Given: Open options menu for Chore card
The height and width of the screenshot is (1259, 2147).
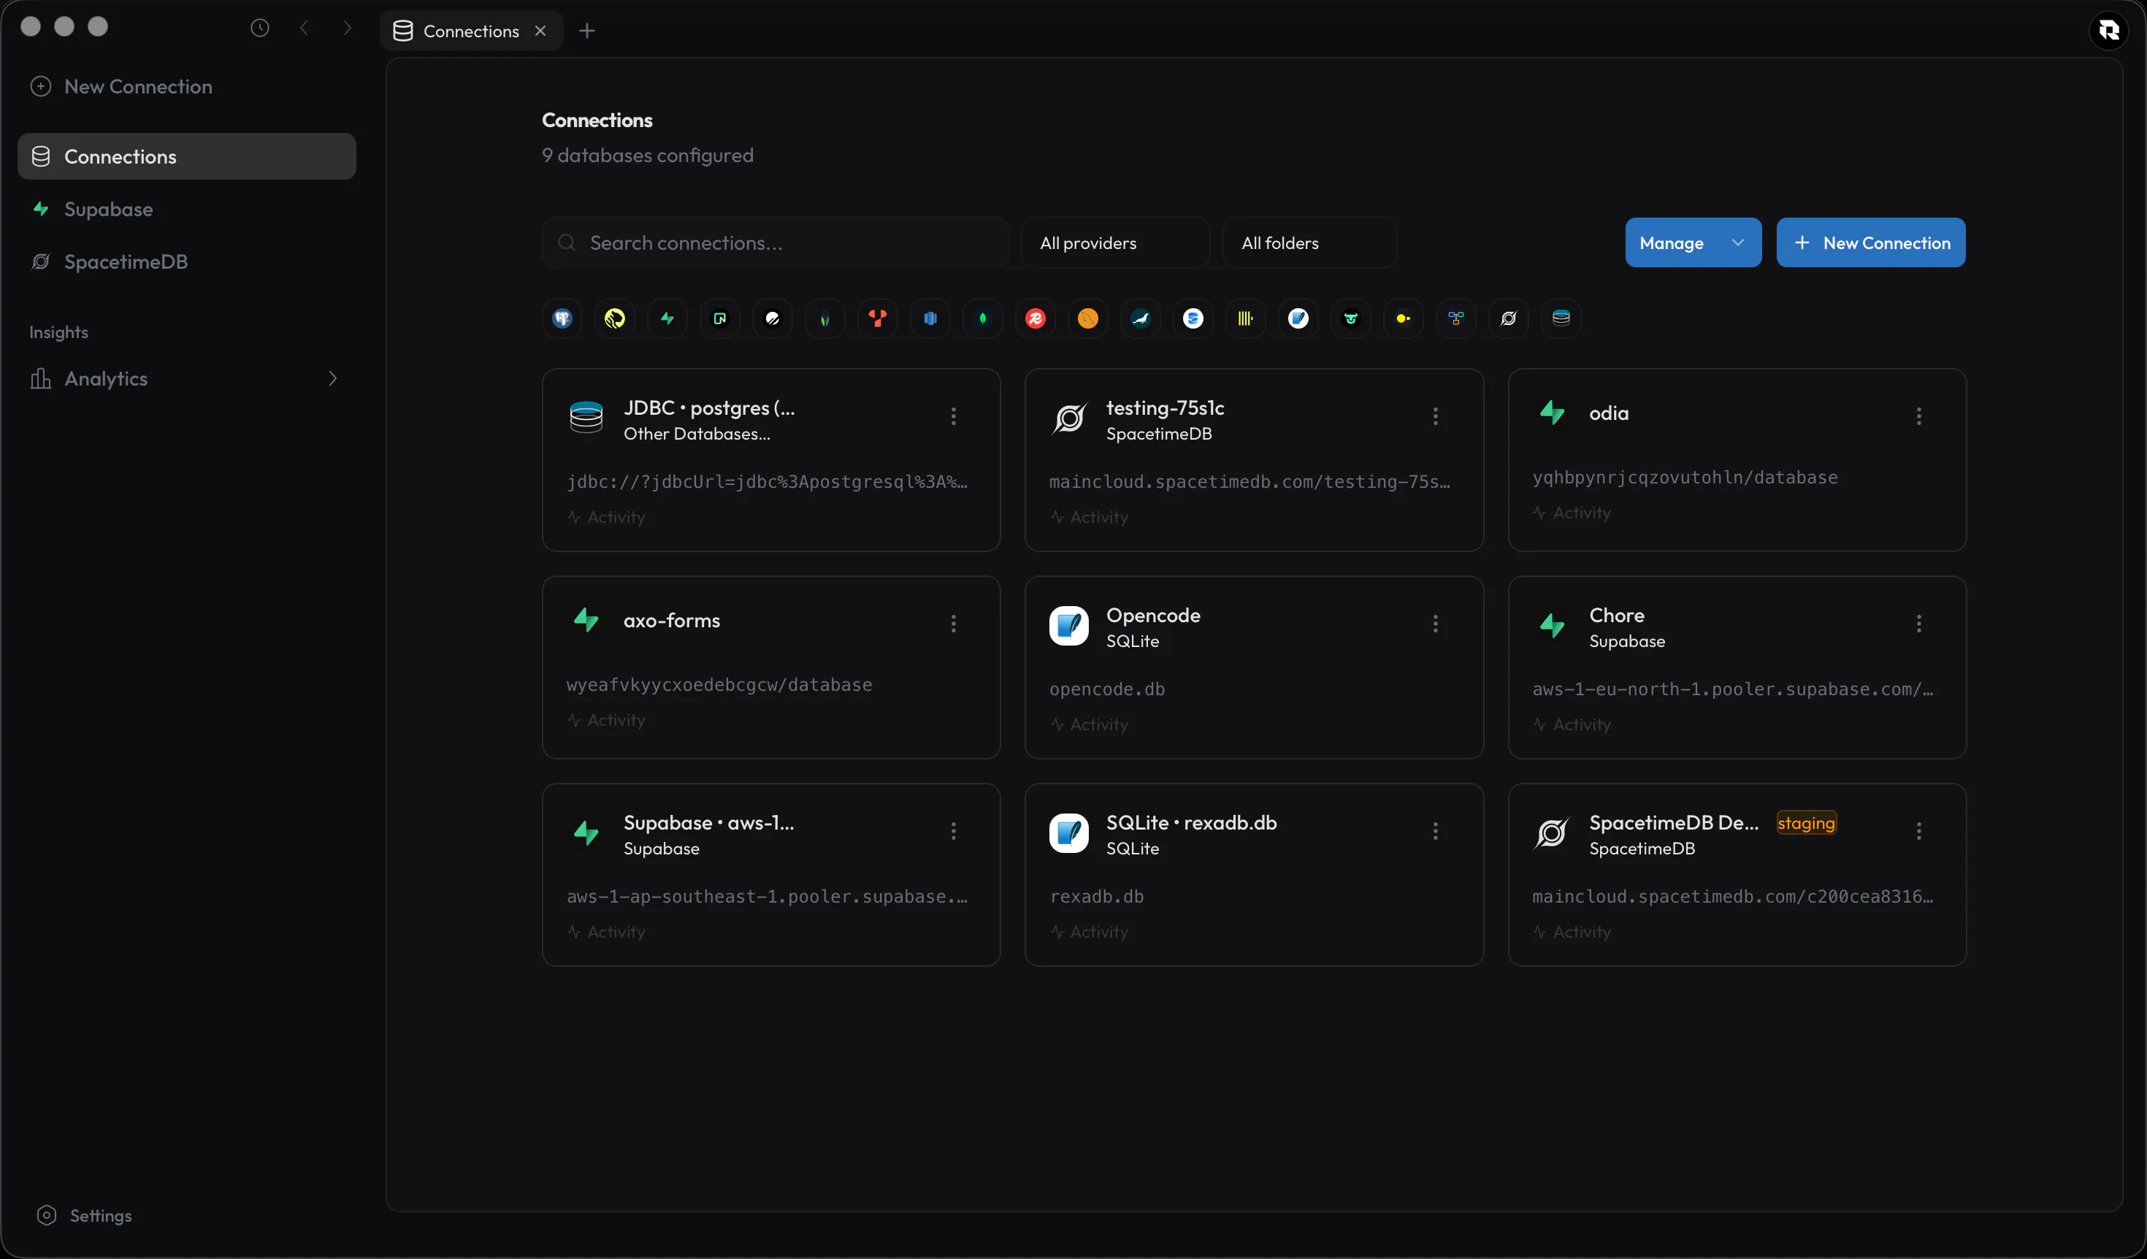Looking at the screenshot, I should pyautogui.click(x=1918, y=624).
